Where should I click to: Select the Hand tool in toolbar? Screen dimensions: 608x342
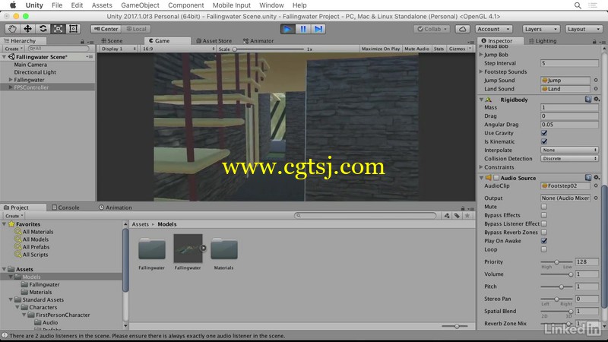13,29
